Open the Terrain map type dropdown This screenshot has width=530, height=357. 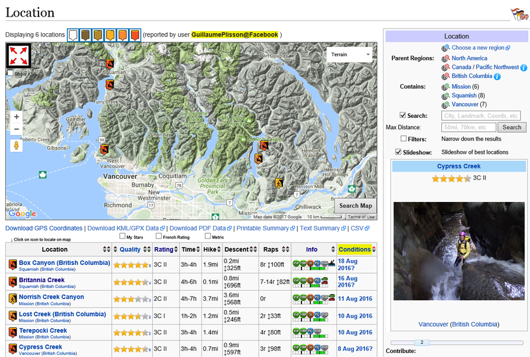pos(350,56)
